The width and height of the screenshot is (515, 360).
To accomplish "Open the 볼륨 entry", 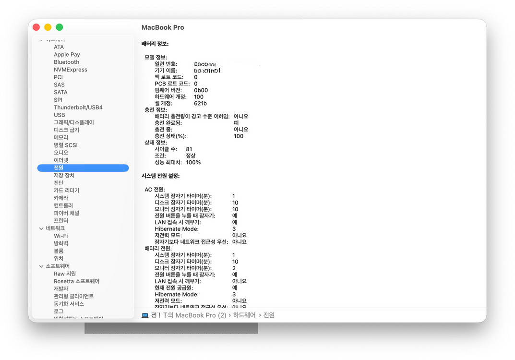I will click(58, 251).
